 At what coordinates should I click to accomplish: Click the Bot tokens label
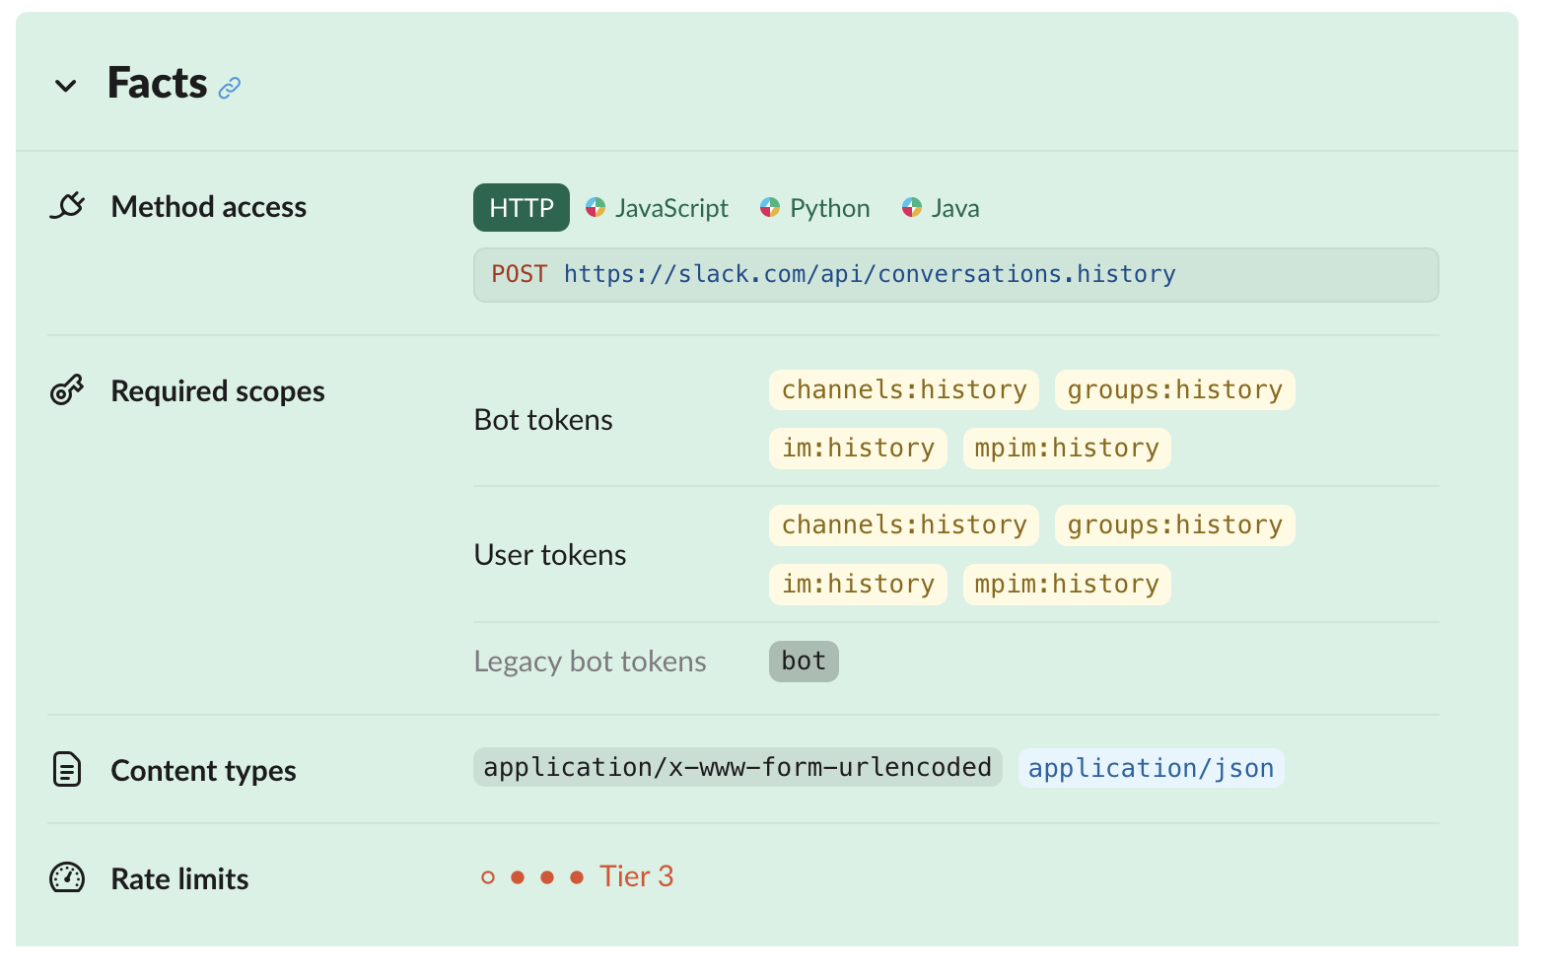[x=543, y=420]
